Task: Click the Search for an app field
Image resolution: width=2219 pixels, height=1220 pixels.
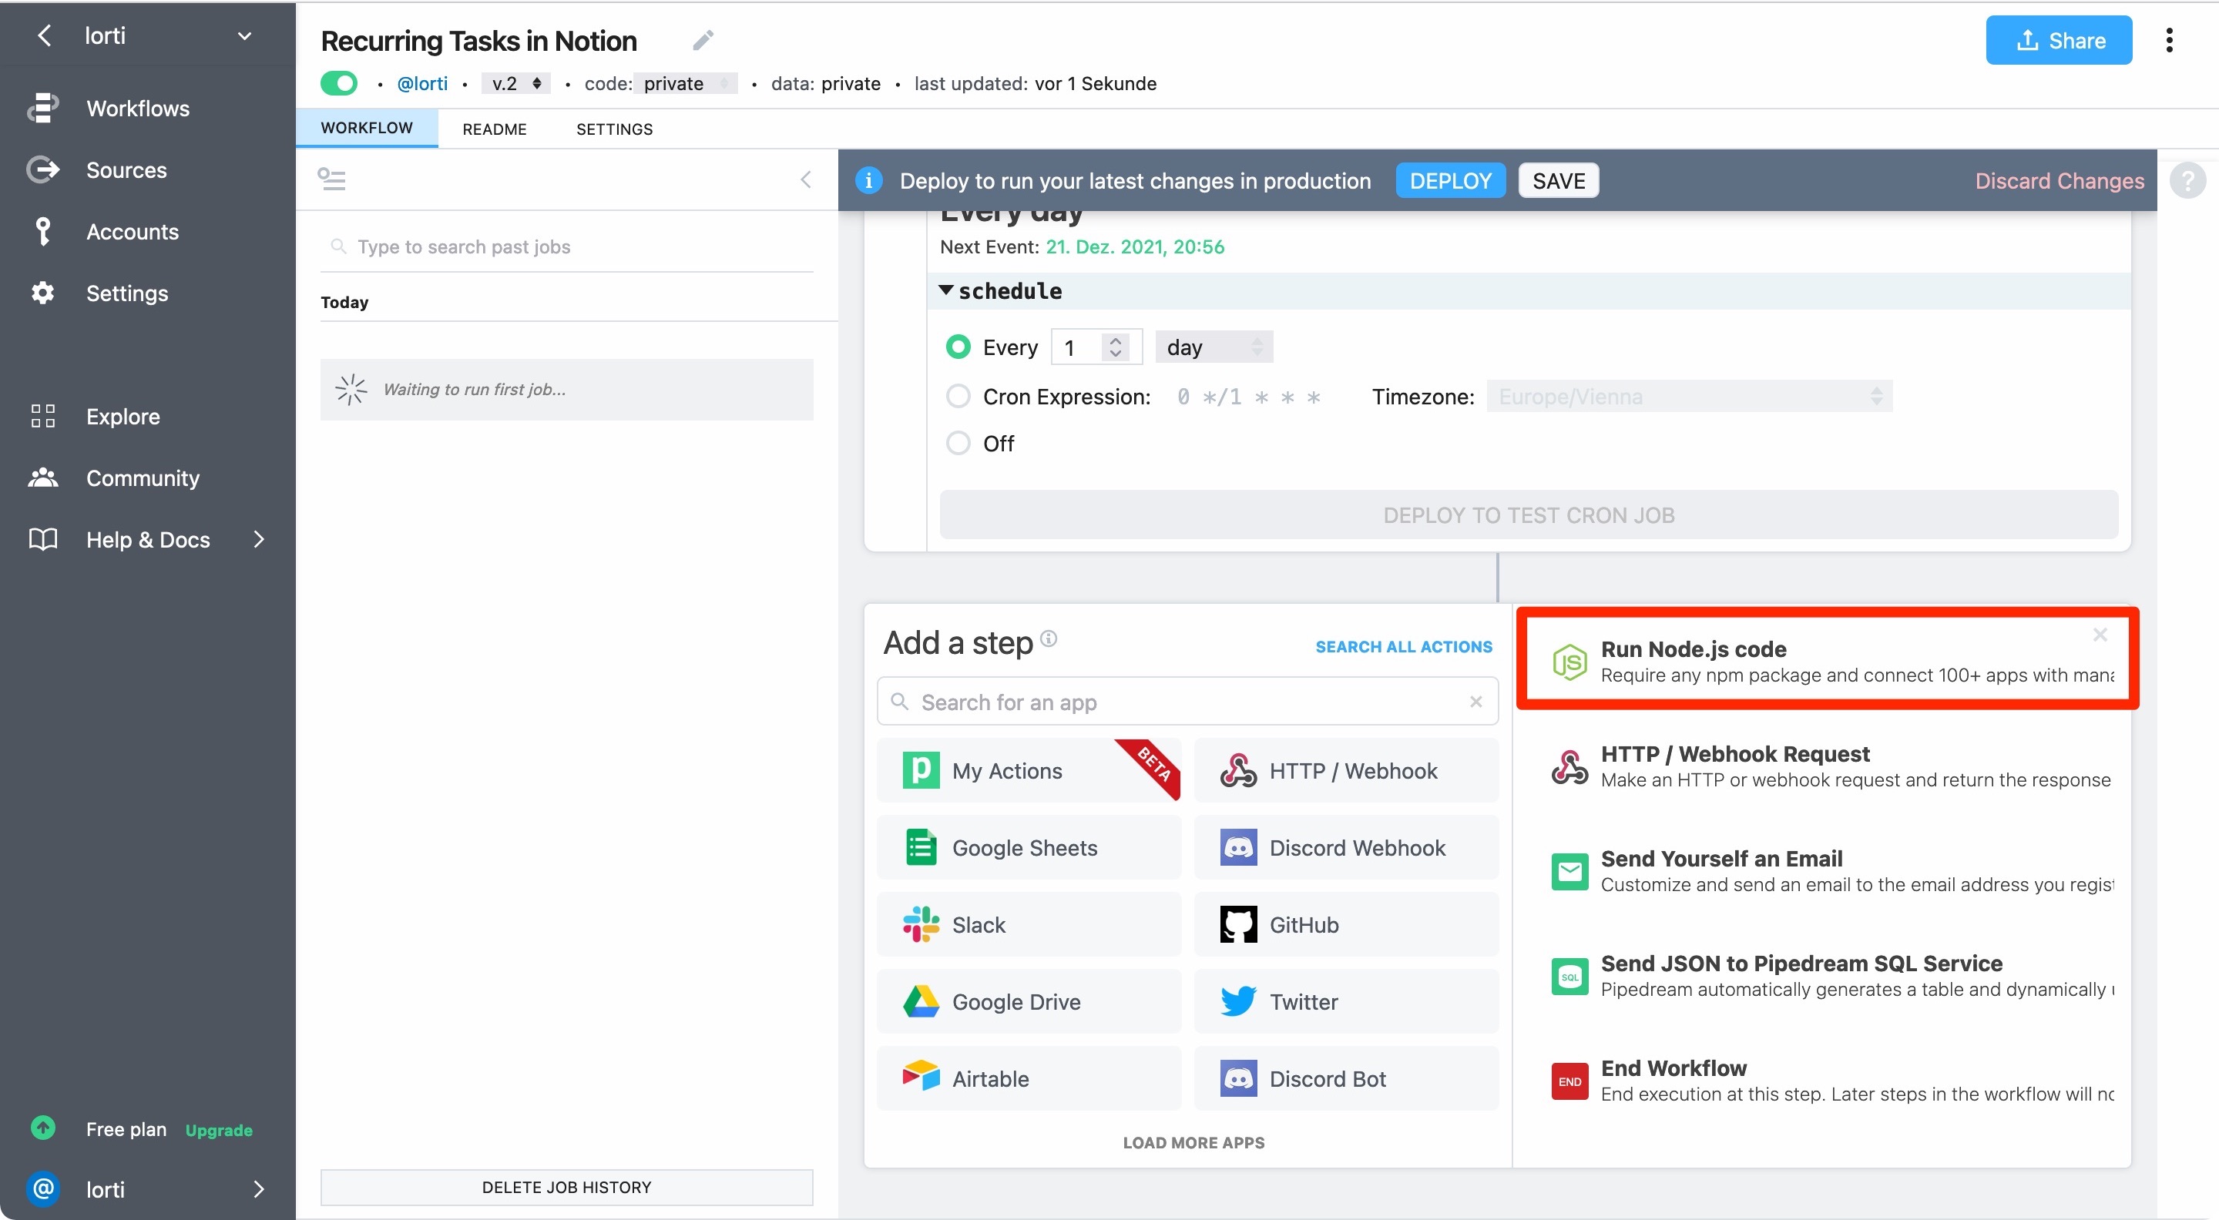Action: pyautogui.click(x=1187, y=702)
